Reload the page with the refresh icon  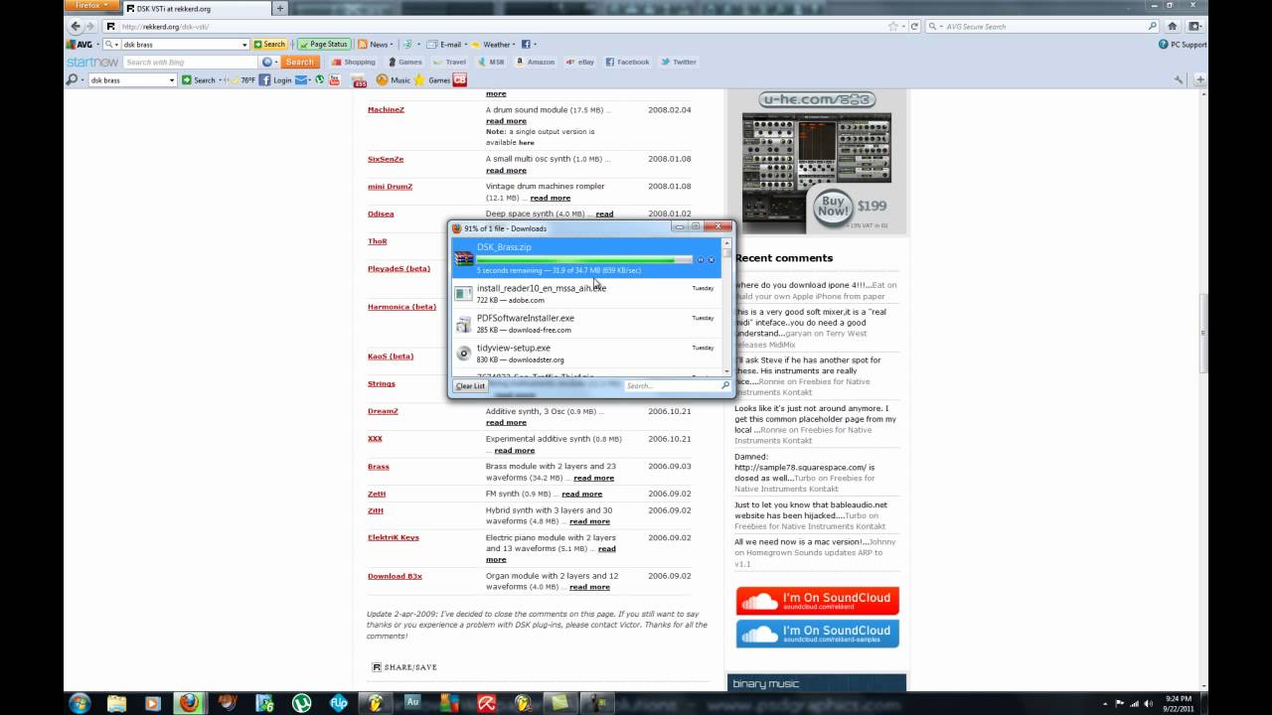(914, 27)
